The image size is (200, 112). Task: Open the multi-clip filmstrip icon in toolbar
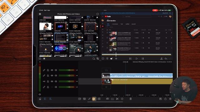click(x=107, y=99)
